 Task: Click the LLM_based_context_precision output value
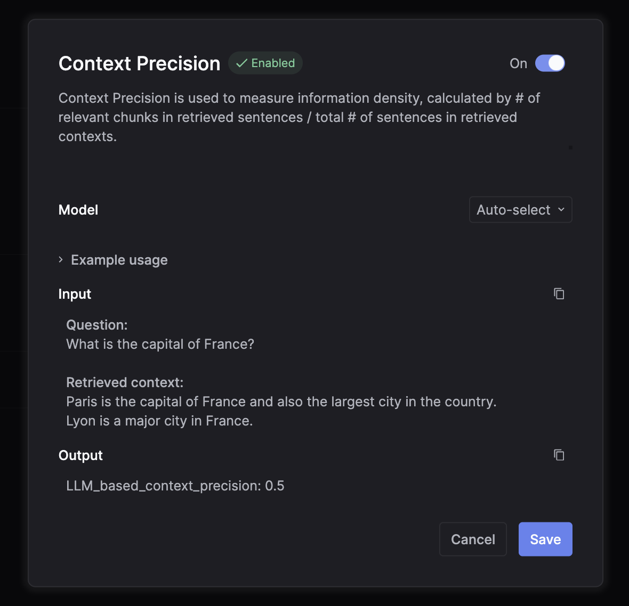click(175, 486)
